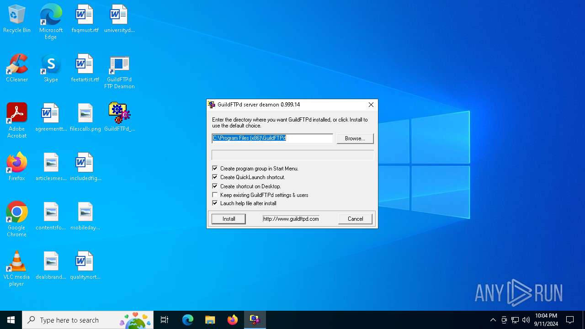585x329 pixels.
Task: Open the volume control in system tray
Action: (526, 320)
